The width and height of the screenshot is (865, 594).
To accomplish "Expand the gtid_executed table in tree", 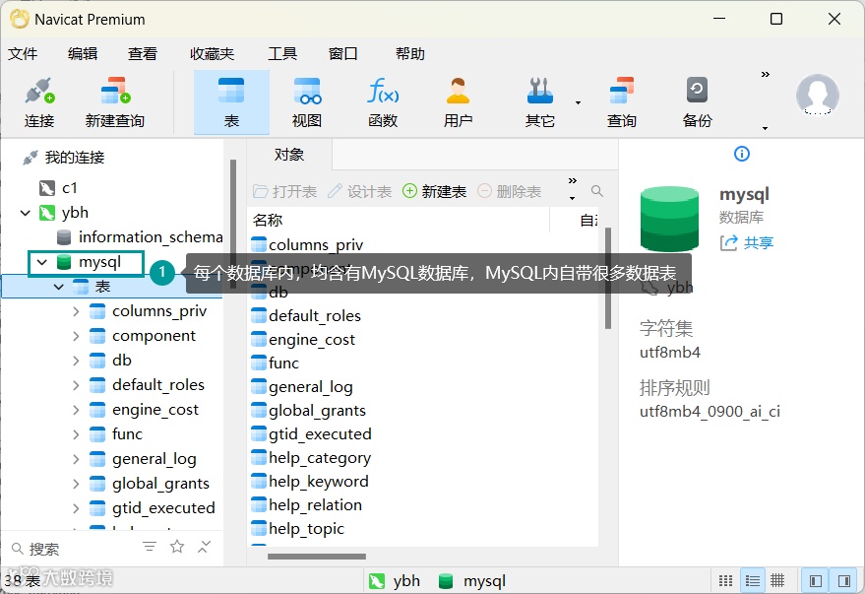I will click(x=76, y=508).
